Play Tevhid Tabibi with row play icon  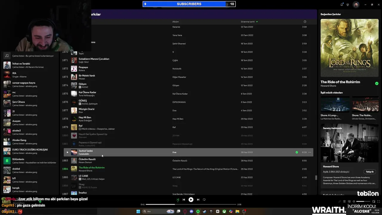pos(67,152)
